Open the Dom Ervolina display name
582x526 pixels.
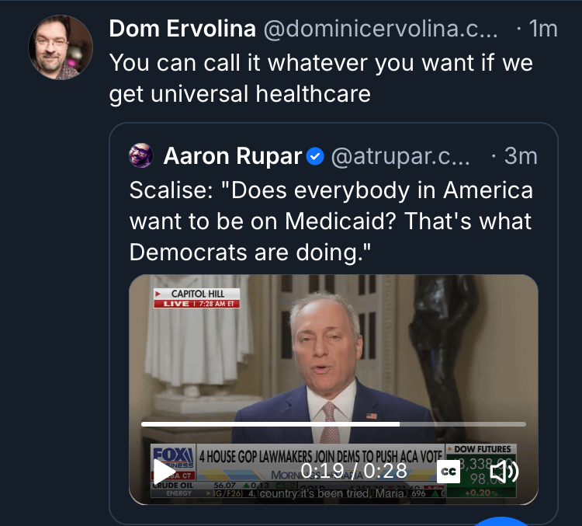(x=182, y=29)
